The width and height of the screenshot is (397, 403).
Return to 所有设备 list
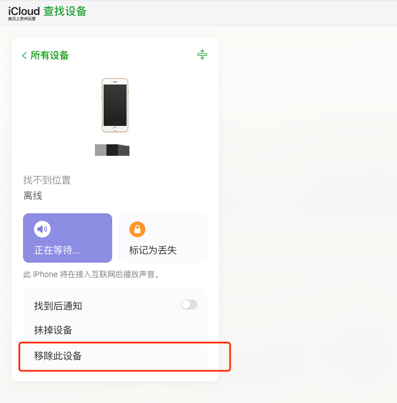[x=49, y=55]
